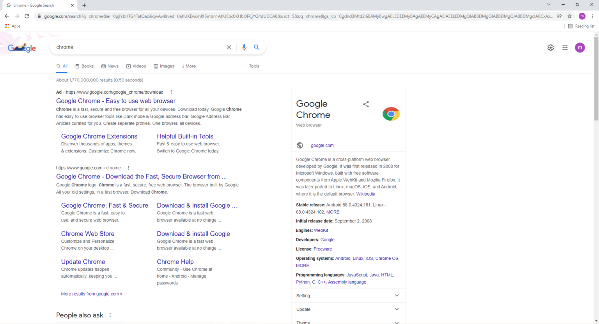Click More results from google.com

91,294
